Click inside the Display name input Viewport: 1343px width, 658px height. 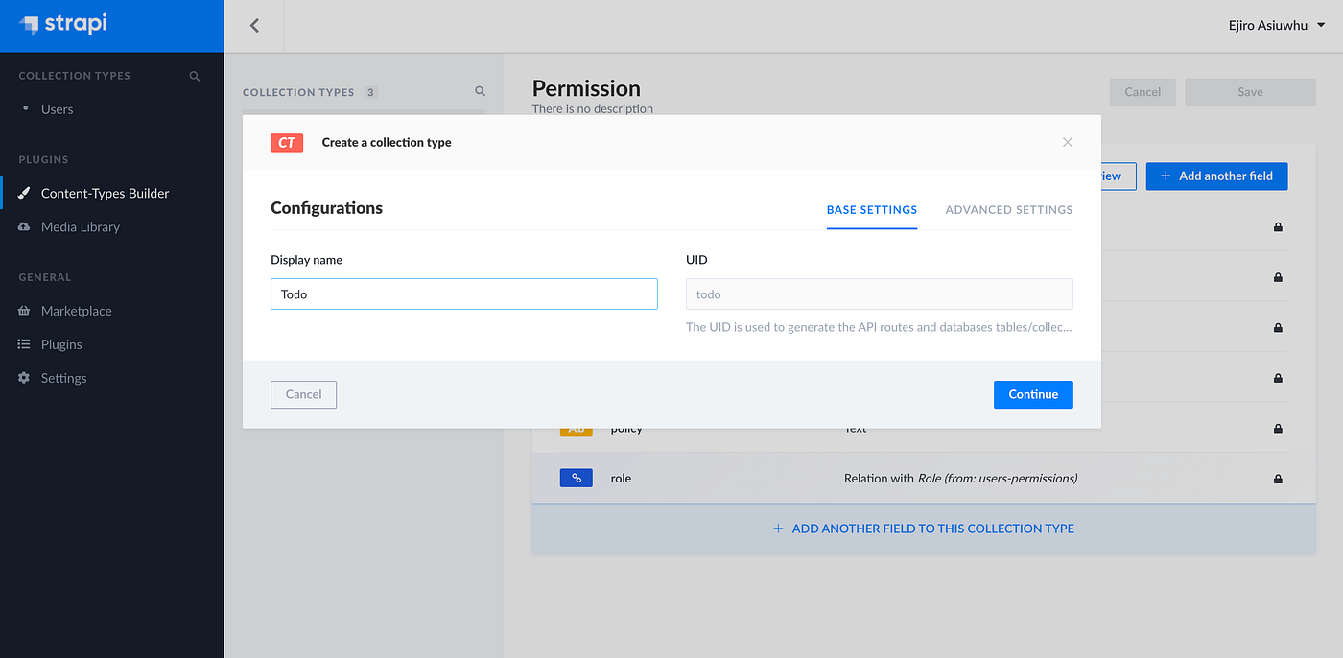point(463,294)
